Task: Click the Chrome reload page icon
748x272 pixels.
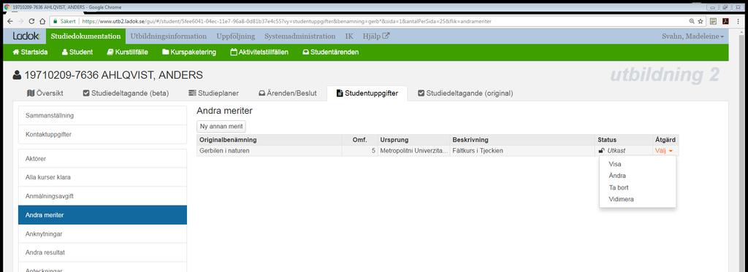Action: pos(31,21)
